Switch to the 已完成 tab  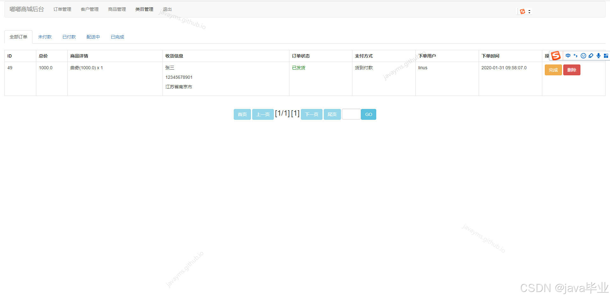(x=117, y=37)
